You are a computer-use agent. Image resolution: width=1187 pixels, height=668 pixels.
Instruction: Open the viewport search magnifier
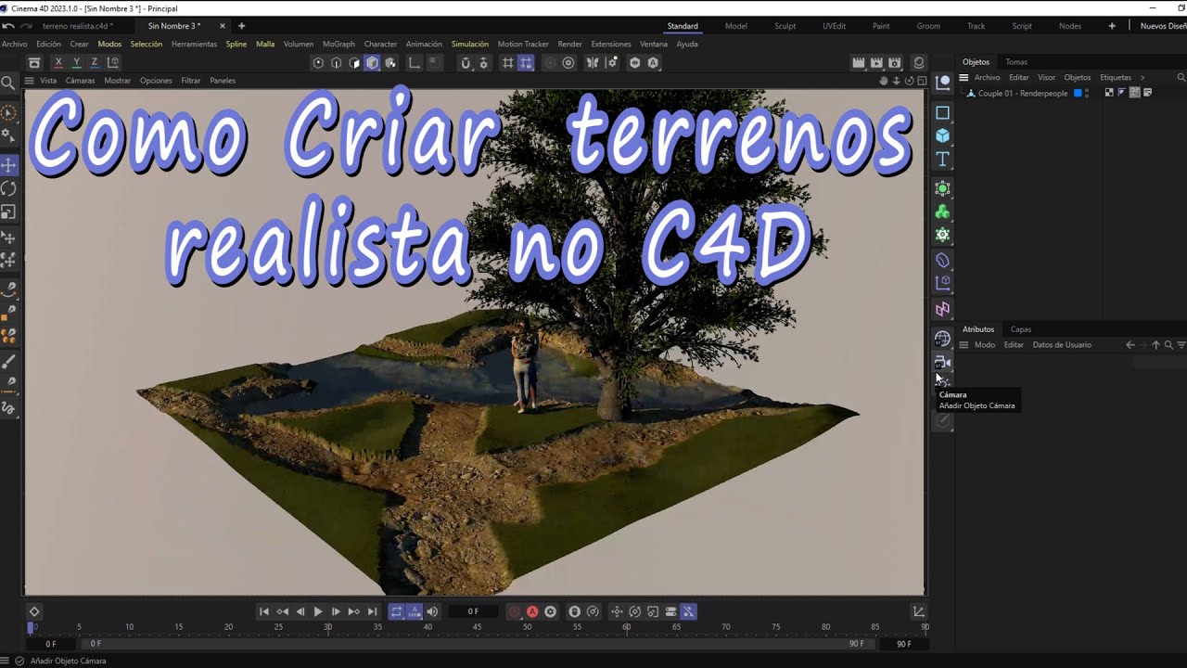(8, 83)
